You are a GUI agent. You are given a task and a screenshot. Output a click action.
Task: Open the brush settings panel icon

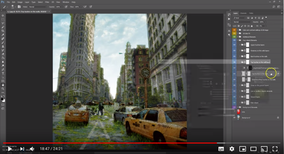[x=19, y=7]
